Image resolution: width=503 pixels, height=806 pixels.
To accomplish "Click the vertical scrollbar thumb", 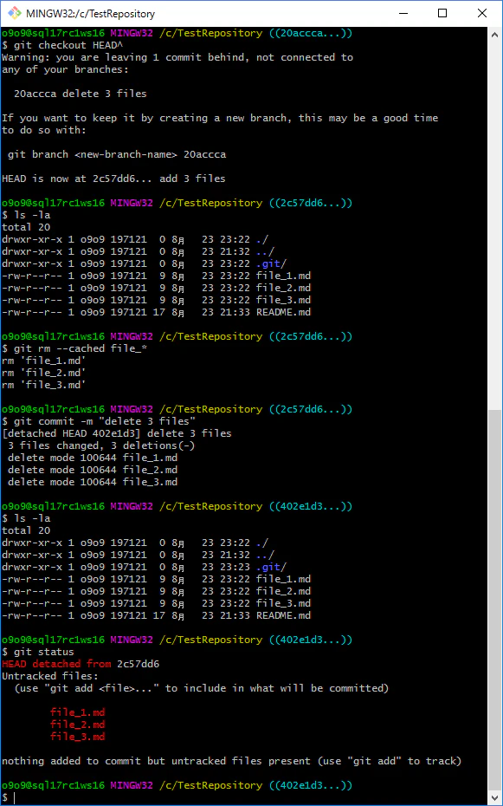I will 495,601.
